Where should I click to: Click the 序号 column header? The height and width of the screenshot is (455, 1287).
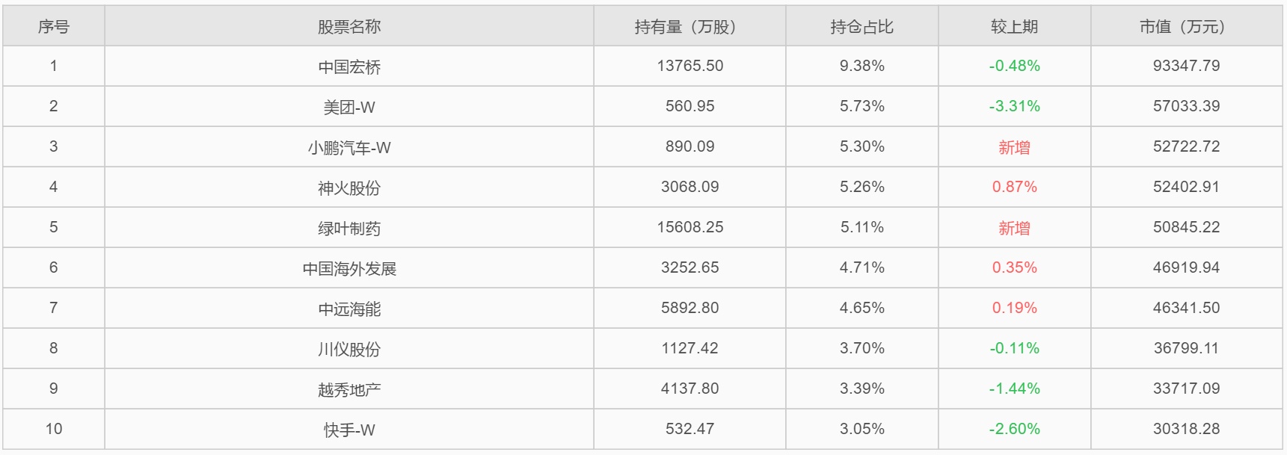pos(54,27)
